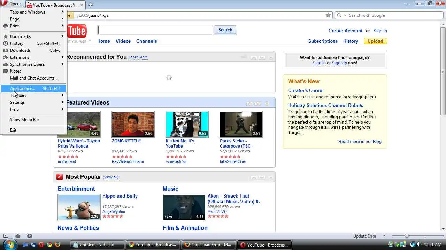Open new tab with plus button
The height and width of the screenshot is (250, 446).
[91, 5]
